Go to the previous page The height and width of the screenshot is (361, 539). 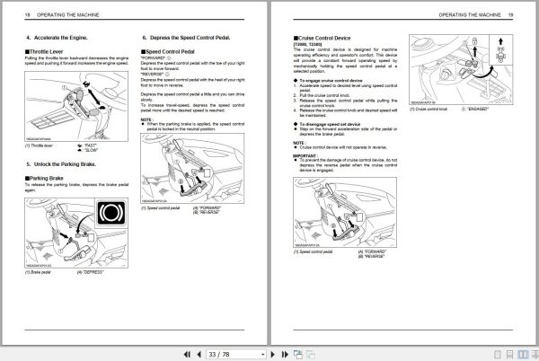point(199,354)
